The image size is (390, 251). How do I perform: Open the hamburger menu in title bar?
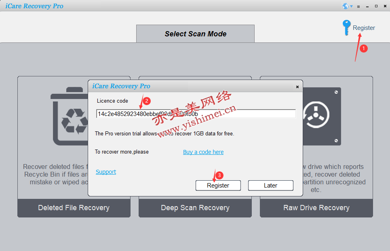click(x=358, y=6)
